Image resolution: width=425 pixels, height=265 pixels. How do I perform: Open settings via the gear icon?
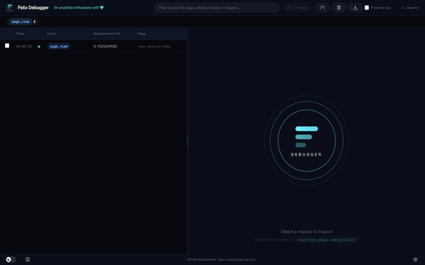415,259
